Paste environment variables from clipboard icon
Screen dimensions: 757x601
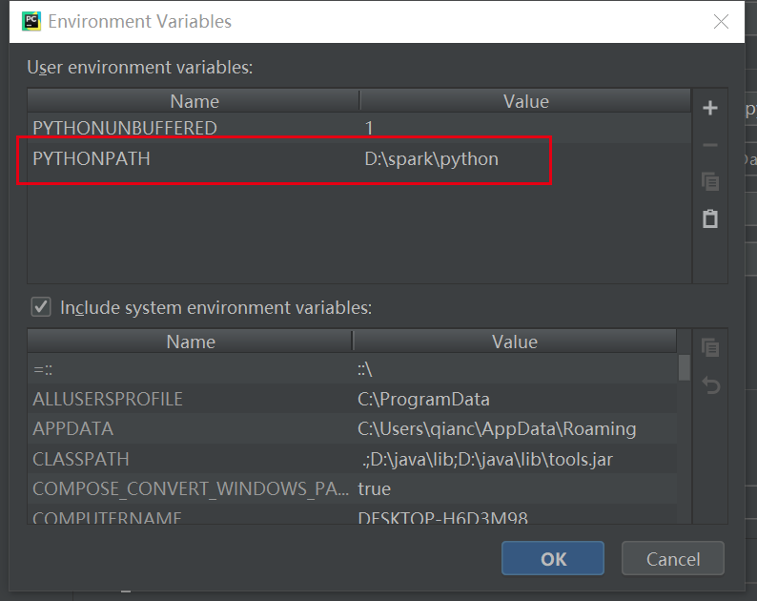(x=709, y=218)
